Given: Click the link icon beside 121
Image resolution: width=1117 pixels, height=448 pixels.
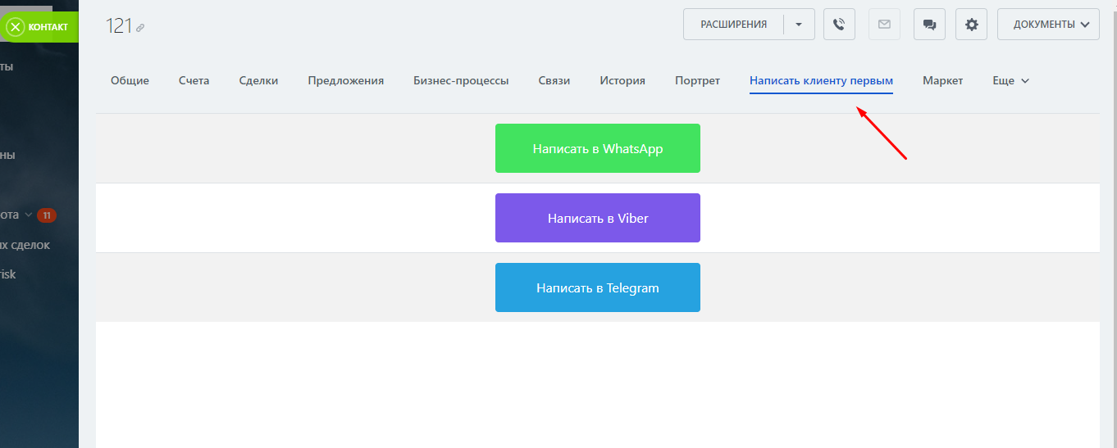Looking at the screenshot, I should point(140,28).
